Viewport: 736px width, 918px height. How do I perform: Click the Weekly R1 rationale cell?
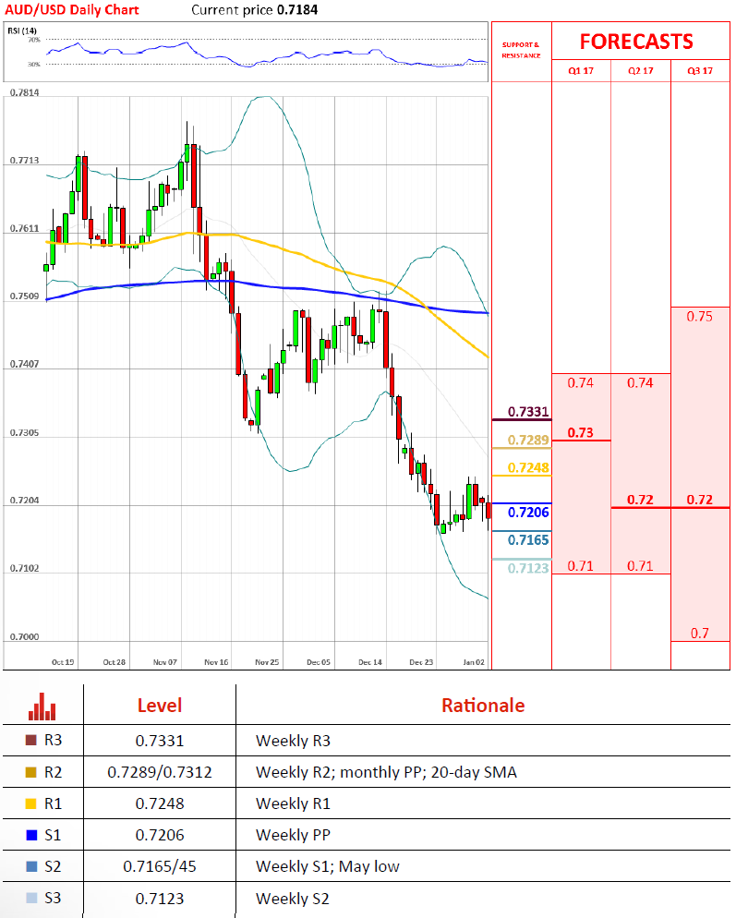point(293,803)
